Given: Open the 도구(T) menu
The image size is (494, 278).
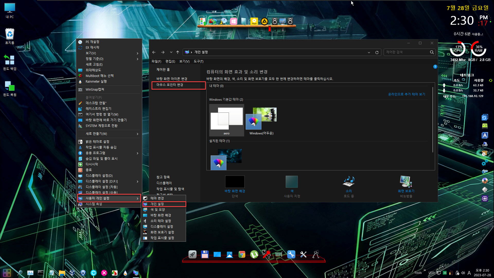Looking at the screenshot, I should 198,61.
